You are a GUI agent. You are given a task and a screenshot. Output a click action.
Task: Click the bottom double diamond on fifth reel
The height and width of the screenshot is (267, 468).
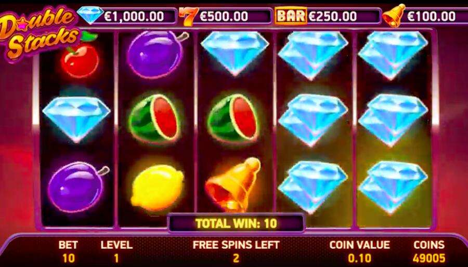tap(393, 187)
